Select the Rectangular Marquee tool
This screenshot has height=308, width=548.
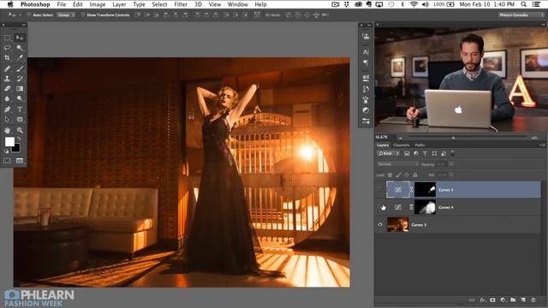point(8,38)
